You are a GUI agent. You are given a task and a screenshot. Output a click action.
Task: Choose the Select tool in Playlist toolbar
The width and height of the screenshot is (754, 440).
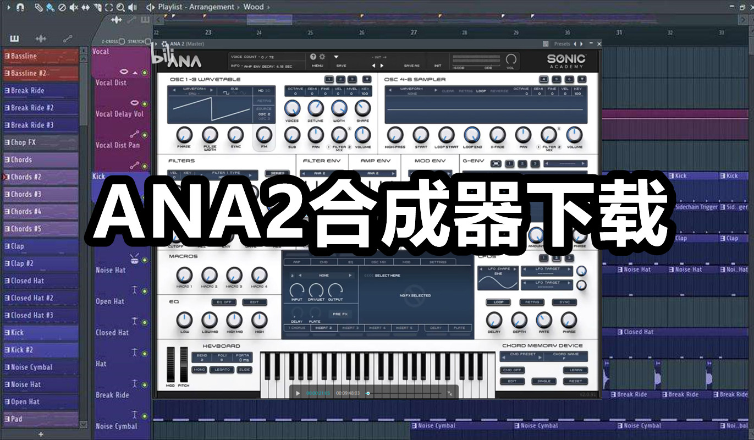pos(108,7)
